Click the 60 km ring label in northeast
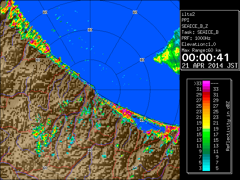This screenshot has width=240, height=180. (135, 12)
